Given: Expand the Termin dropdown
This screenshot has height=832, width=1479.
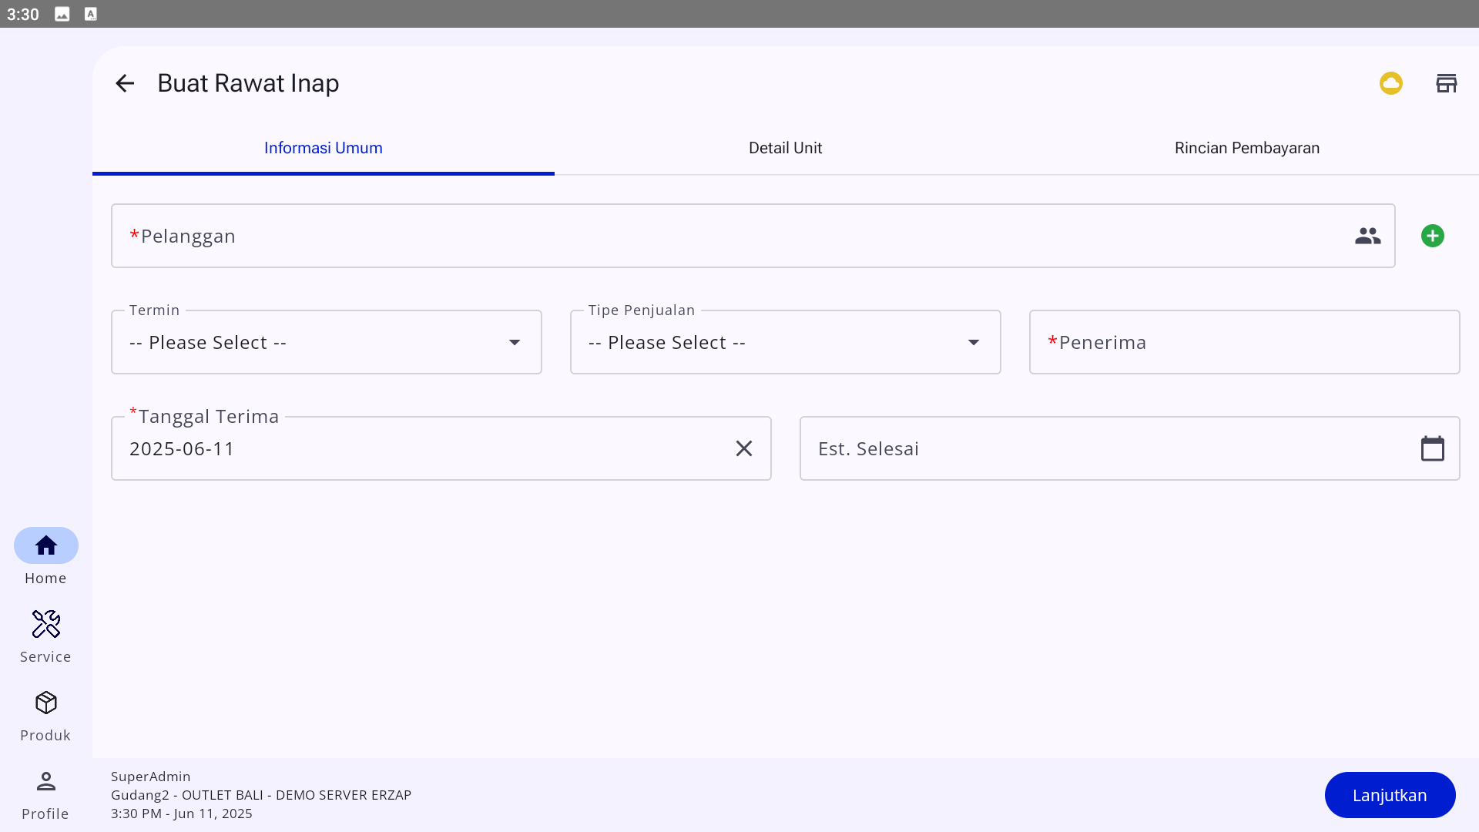Looking at the screenshot, I should click(x=327, y=342).
